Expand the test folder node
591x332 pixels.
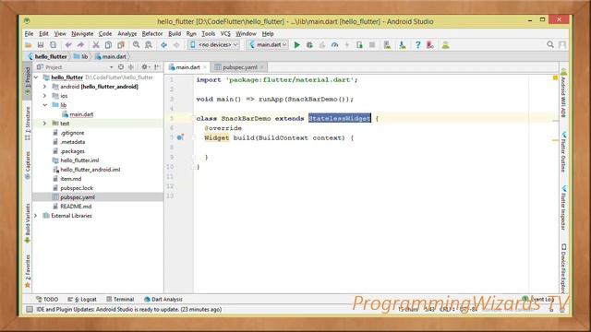pos(44,124)
